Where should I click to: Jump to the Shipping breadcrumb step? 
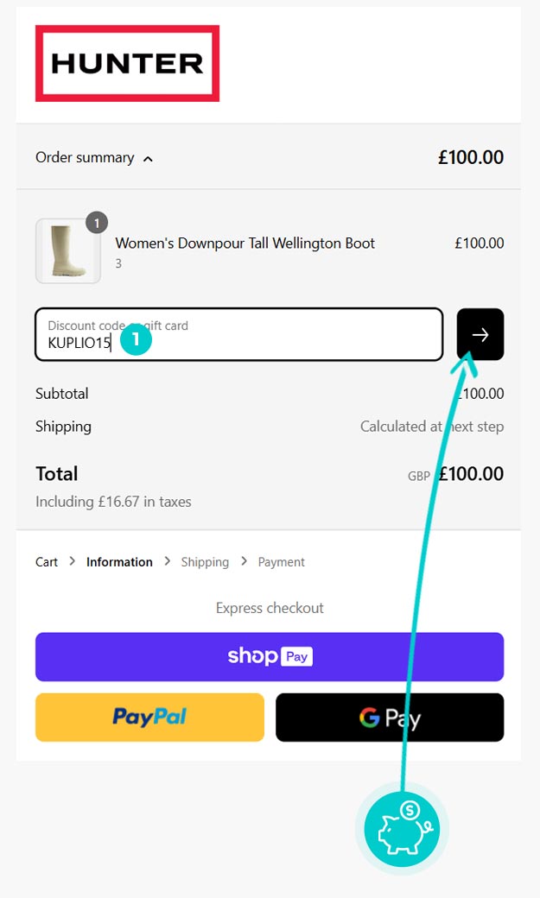(x=205, y=562)
